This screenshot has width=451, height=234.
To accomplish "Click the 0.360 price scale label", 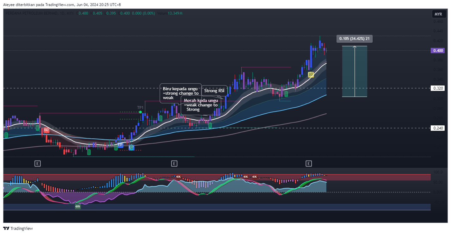I will tap(438, 69).
